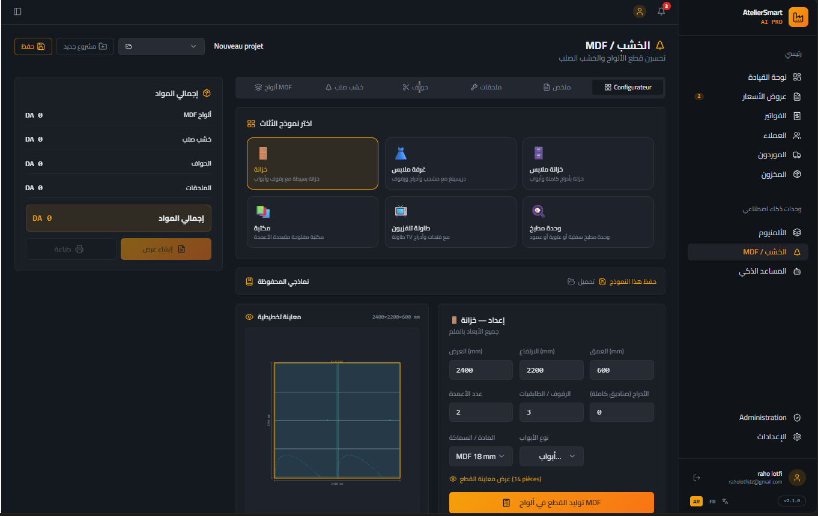Click the translate language icon
This screenshot has height=516, width=818.
(x=726, y=502)
